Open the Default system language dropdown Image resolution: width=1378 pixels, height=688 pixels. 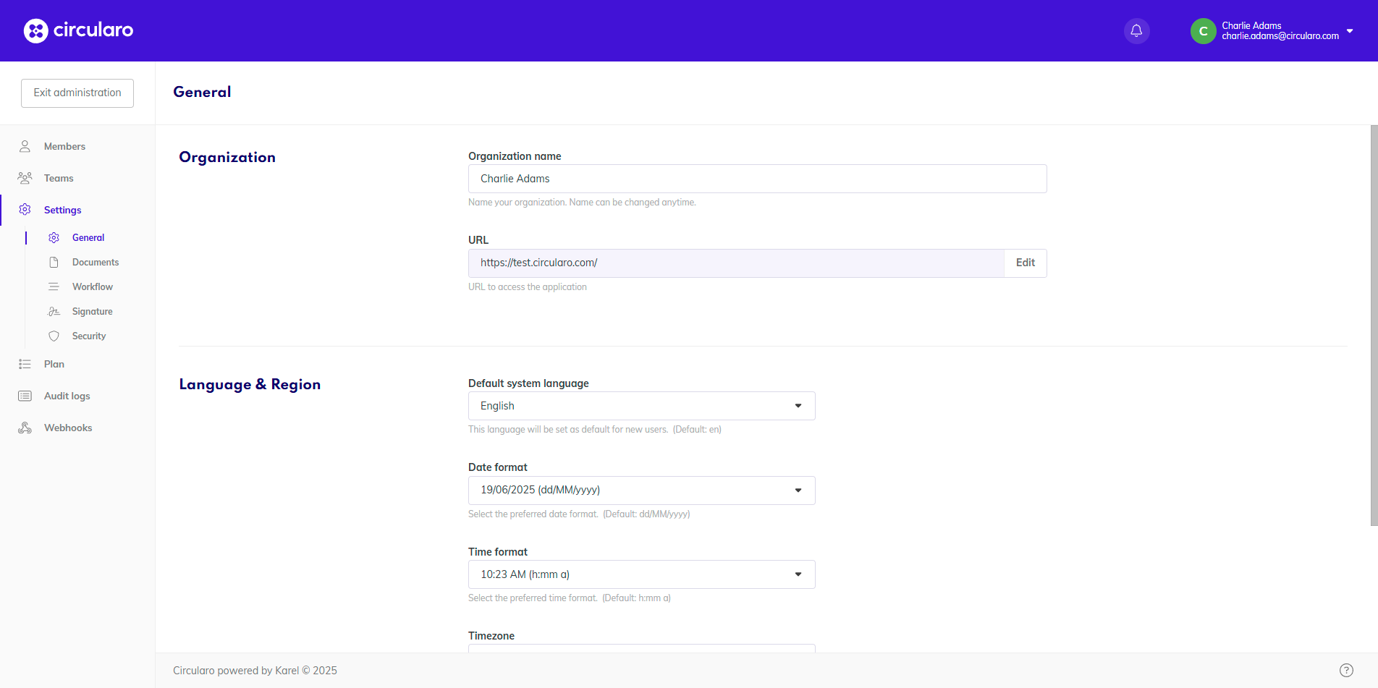click(x=641, y=406)
